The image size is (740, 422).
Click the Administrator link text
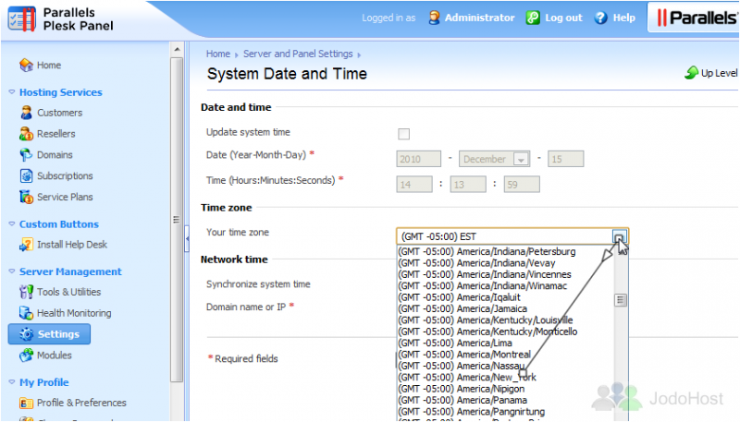479,18
